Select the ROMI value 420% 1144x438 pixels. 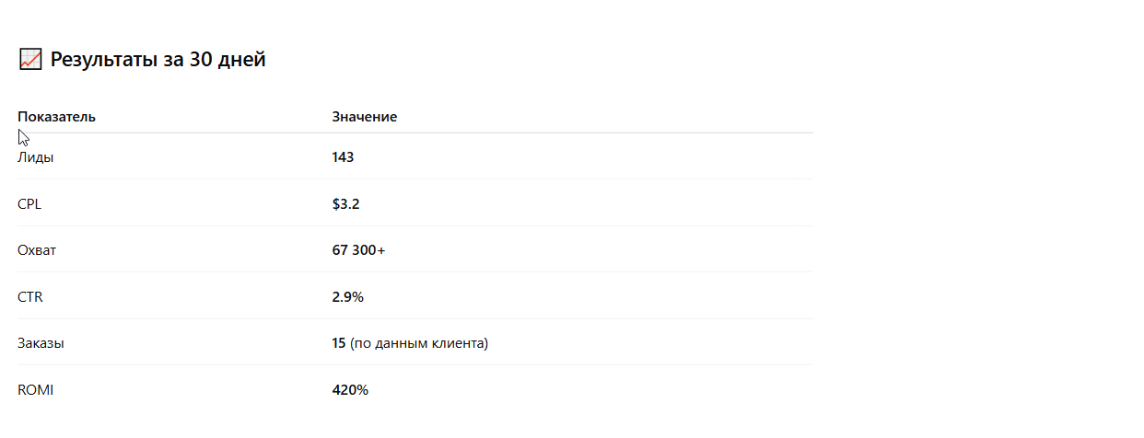(x=350, y=390)
